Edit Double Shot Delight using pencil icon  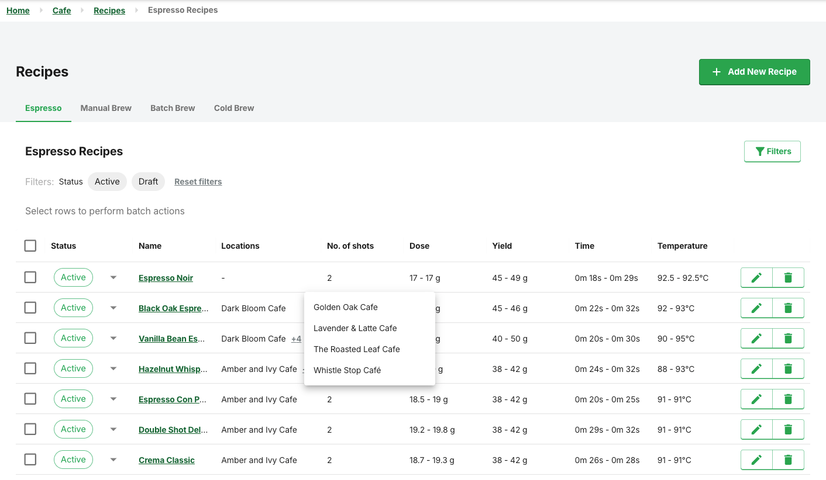(756, 430)
